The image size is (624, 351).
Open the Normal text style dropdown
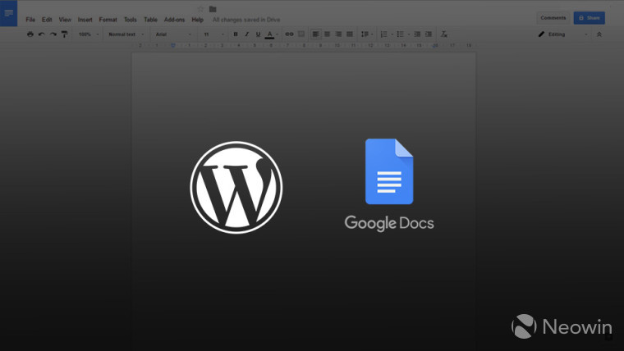click(x=126, y=34)
